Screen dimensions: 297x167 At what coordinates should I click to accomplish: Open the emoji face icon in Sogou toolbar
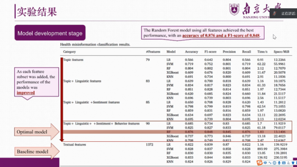[274, 163]
